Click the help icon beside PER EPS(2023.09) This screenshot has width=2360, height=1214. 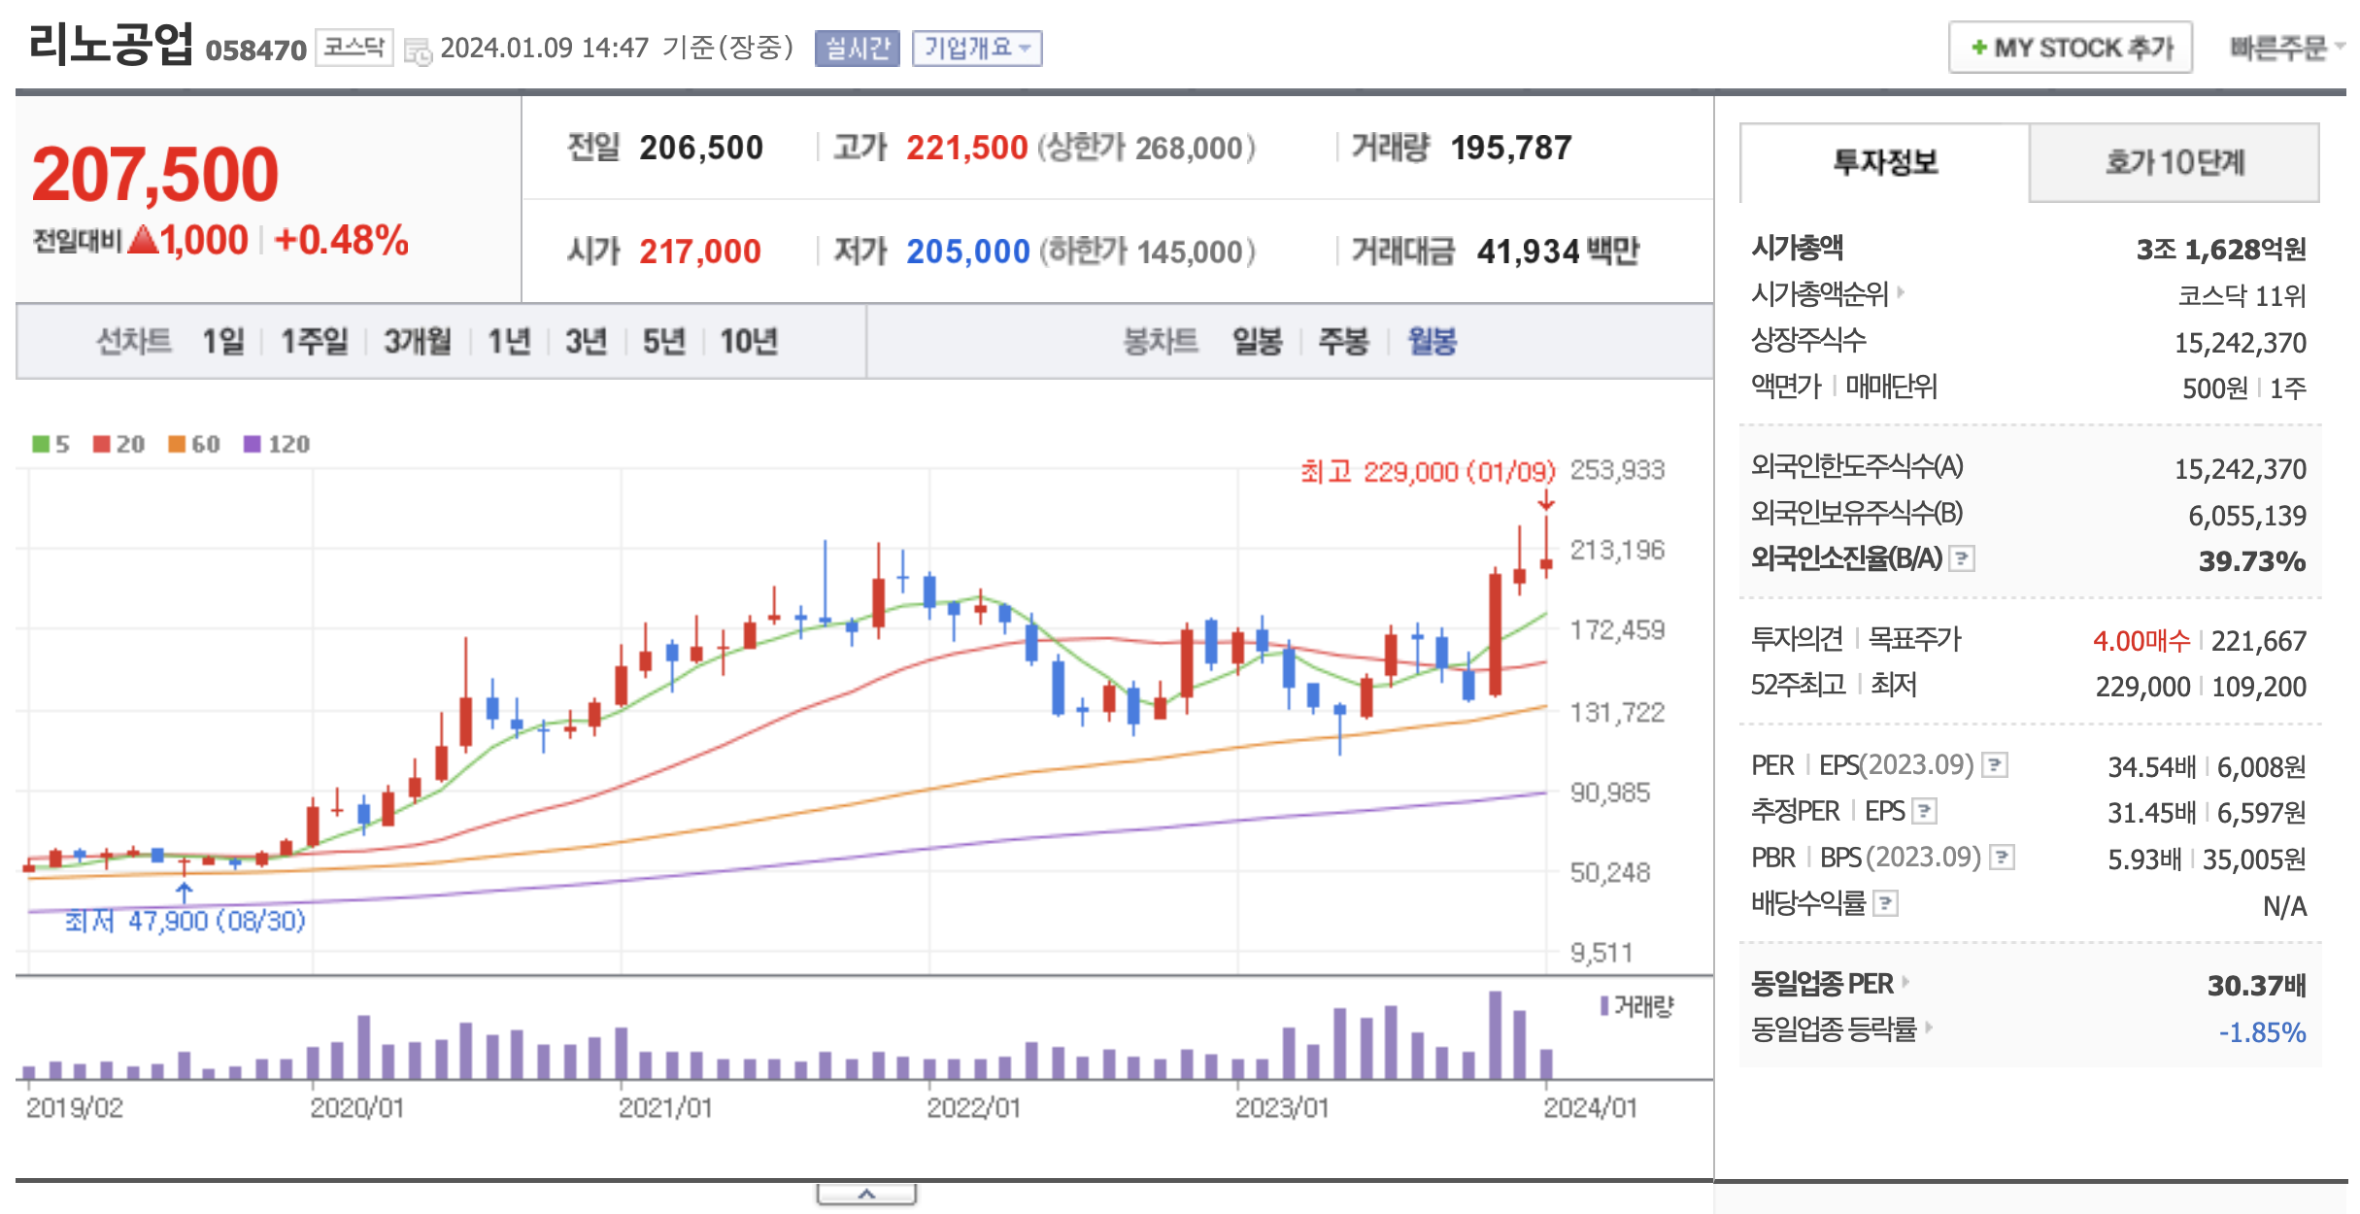point(1995,765)
